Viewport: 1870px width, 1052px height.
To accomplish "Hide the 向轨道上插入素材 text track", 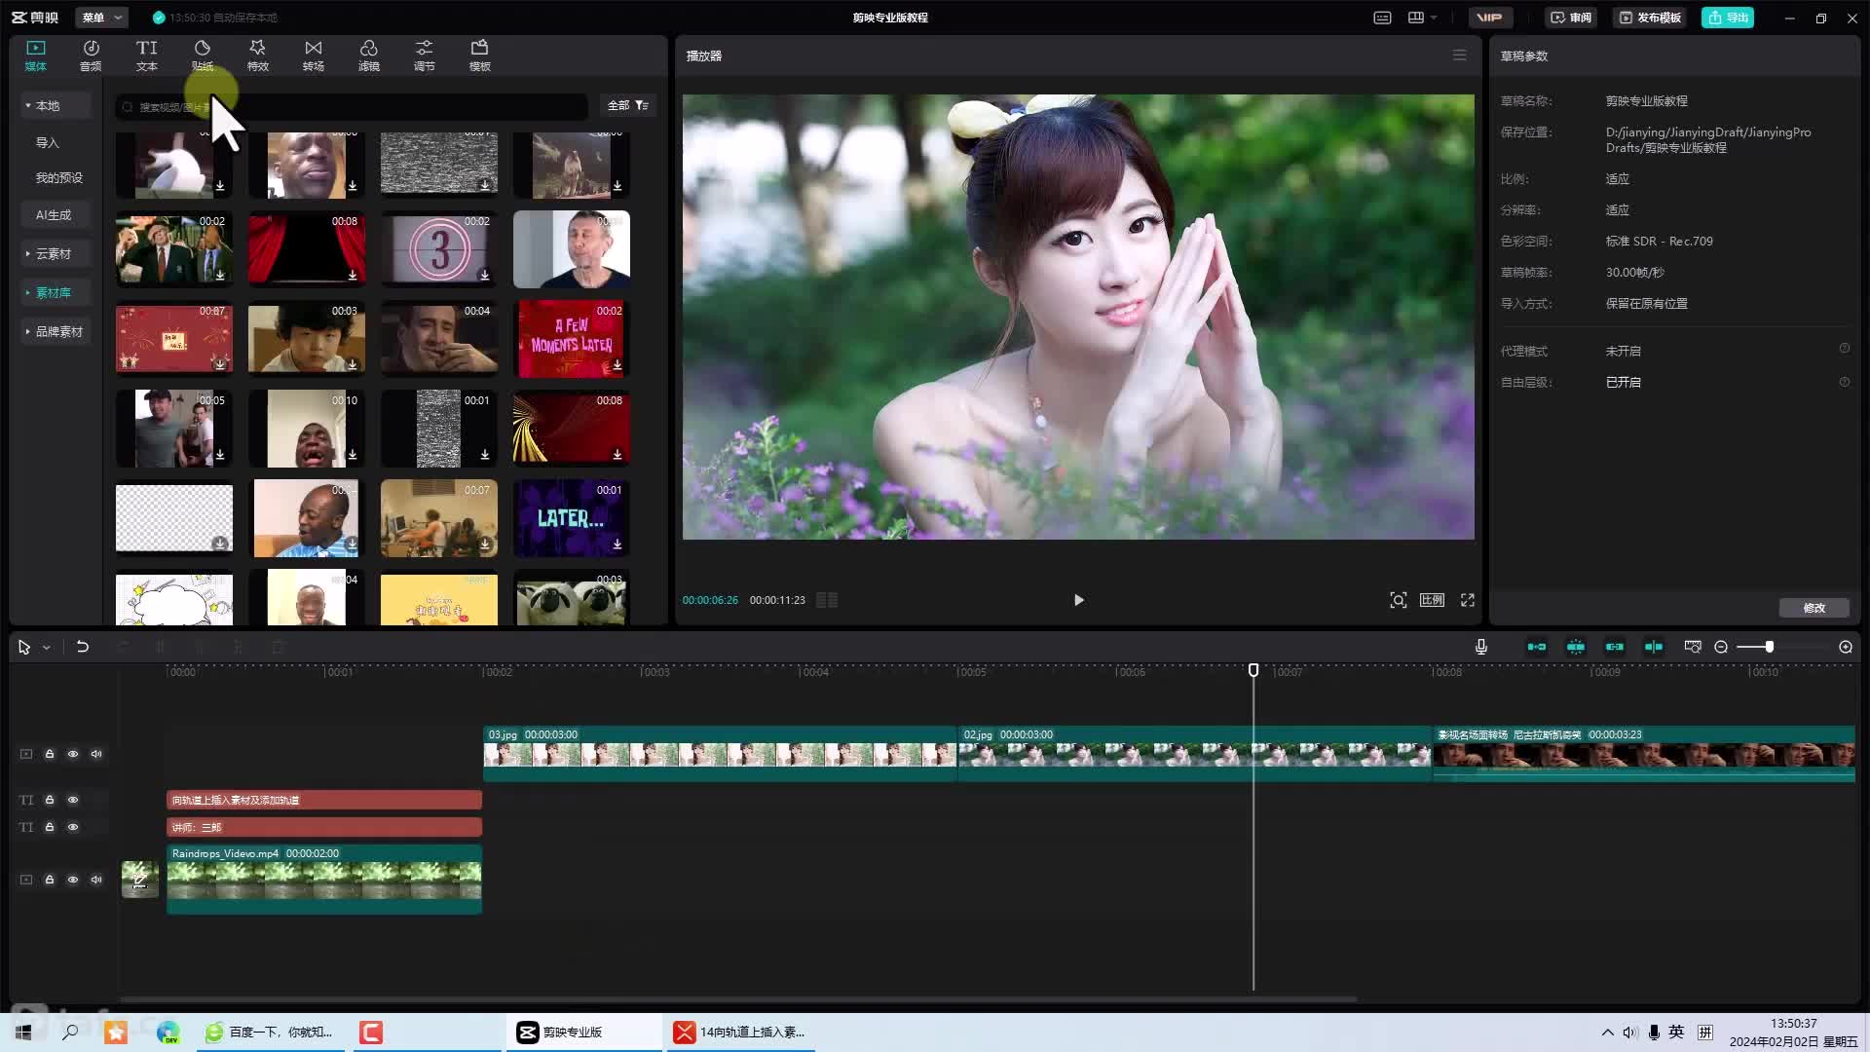I will pyautogui.click(x=73, y=800).
